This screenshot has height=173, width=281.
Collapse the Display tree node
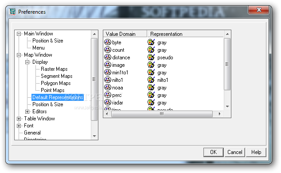[27, 62]
